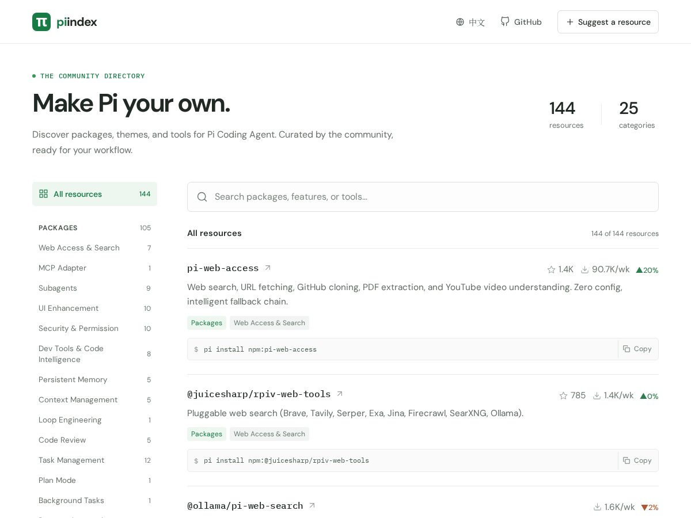The image size is (691, 518).
Task: Click the globe language icon
Action: [460, 22]
